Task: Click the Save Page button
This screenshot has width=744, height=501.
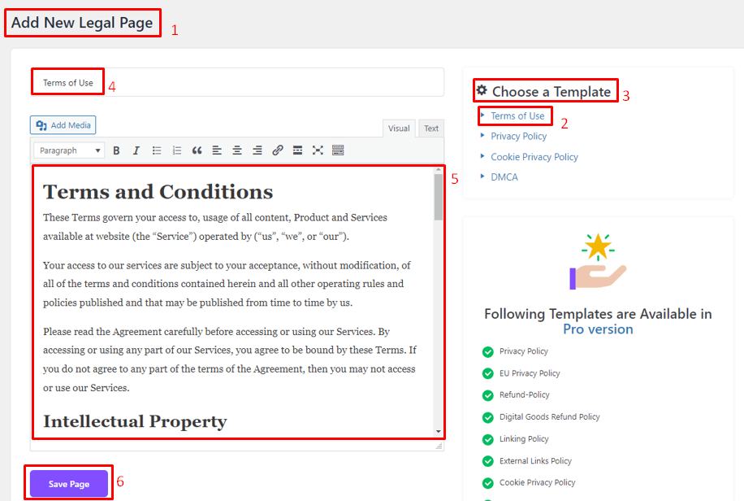Action: click(69, 484)
